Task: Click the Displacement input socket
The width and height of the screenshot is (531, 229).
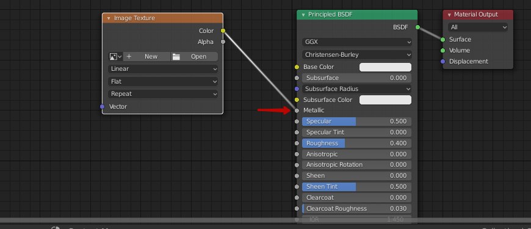Action: [442, 61]
